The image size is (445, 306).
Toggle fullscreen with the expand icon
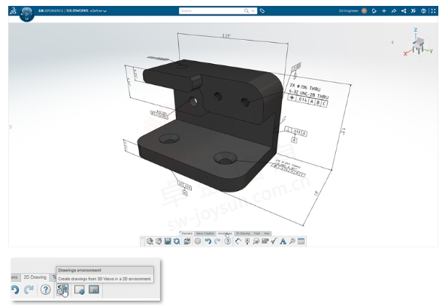(x=433, y=11)
